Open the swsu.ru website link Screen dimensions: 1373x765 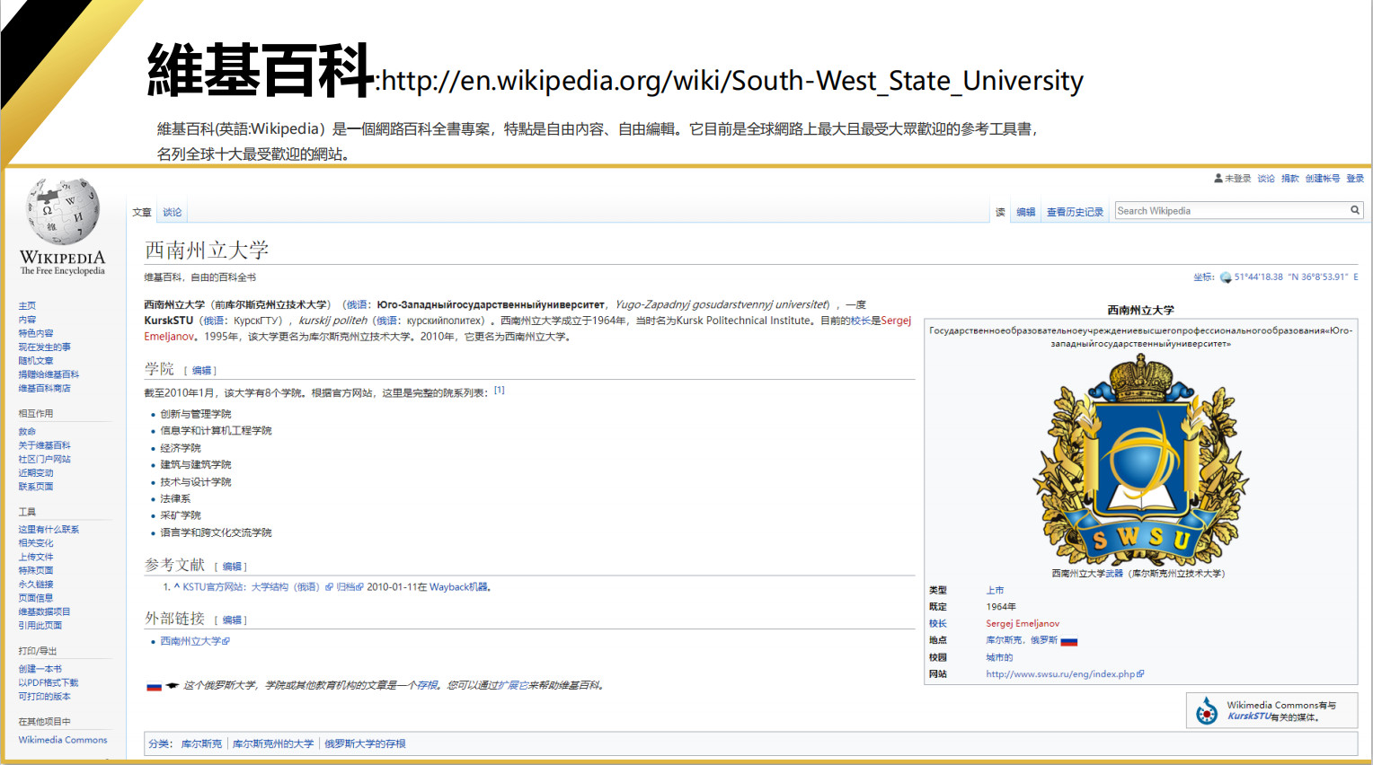point(1060,674)
